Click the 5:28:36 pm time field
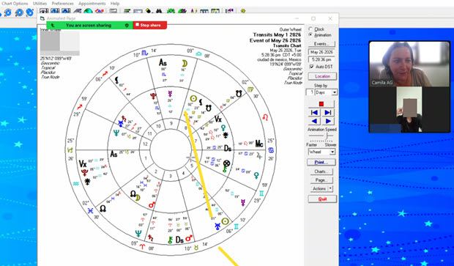The height and width of the screenshot is (266, 454). 321,59
